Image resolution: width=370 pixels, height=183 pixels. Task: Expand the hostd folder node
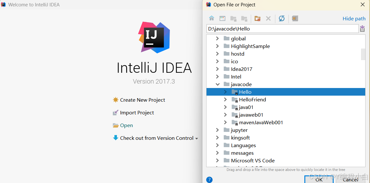point(218,54)
